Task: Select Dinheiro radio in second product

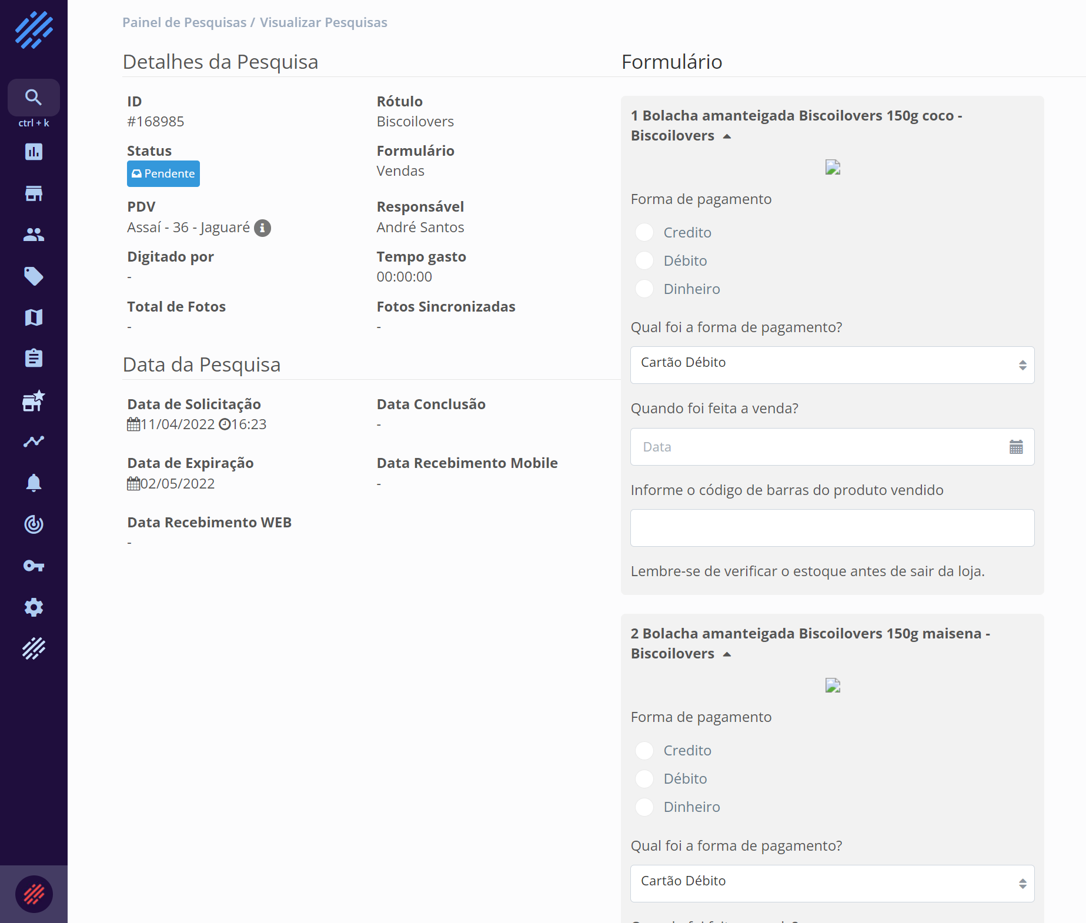Action: pyautogui.click(x=644, y=807)
